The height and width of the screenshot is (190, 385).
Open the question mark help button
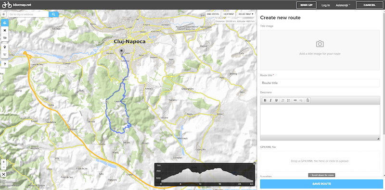click(x=5, y=64)
